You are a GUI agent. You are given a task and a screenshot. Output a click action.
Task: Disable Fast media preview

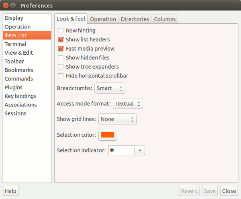click(61, 49)
